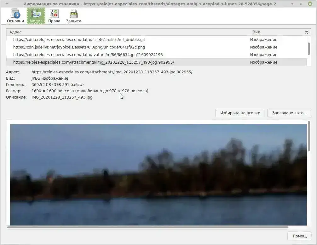Viewport: 317px width, 245px height.
Task: Open the Защита security tab
Action: pos(74,16)
